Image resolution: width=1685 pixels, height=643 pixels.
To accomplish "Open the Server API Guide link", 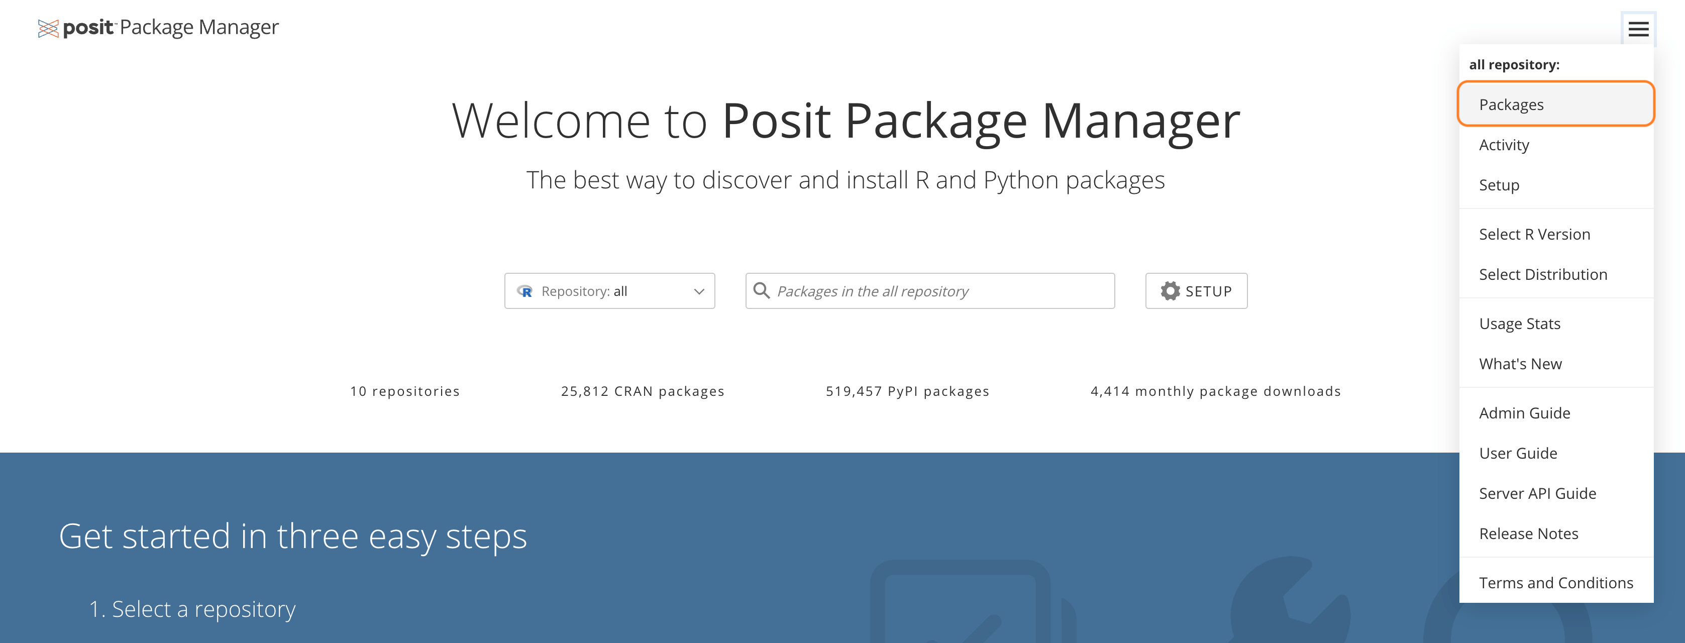I will point(1537,493).
